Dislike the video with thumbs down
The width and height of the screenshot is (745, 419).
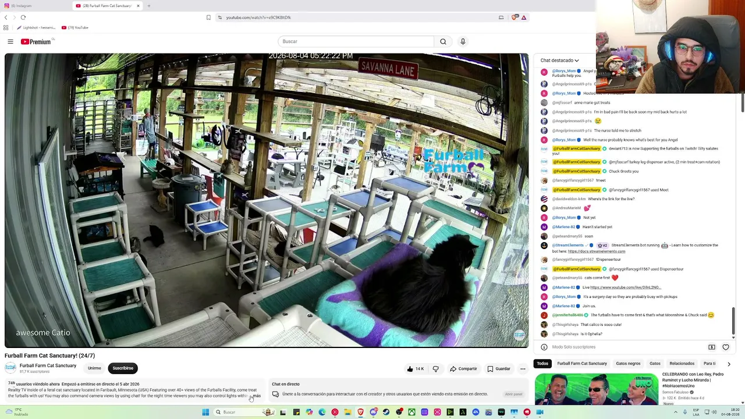point(435,369)
